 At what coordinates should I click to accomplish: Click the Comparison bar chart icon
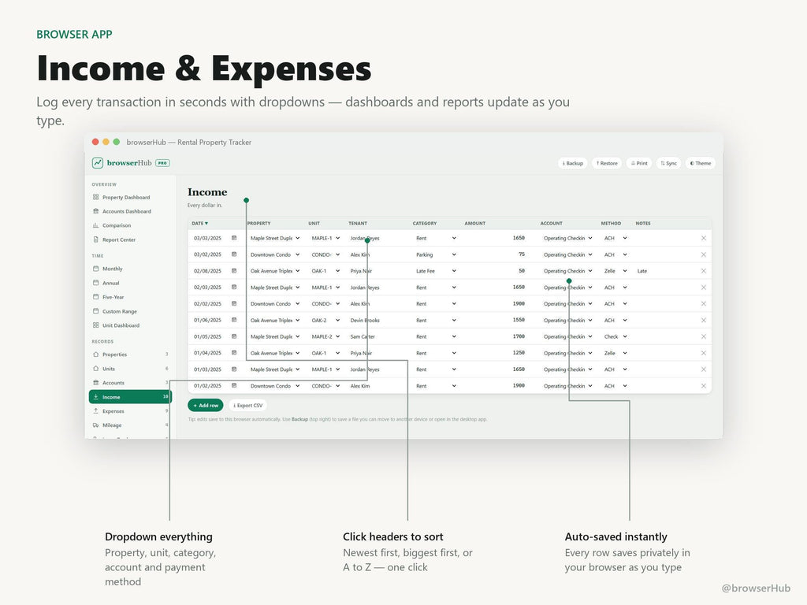pos(95,225)
